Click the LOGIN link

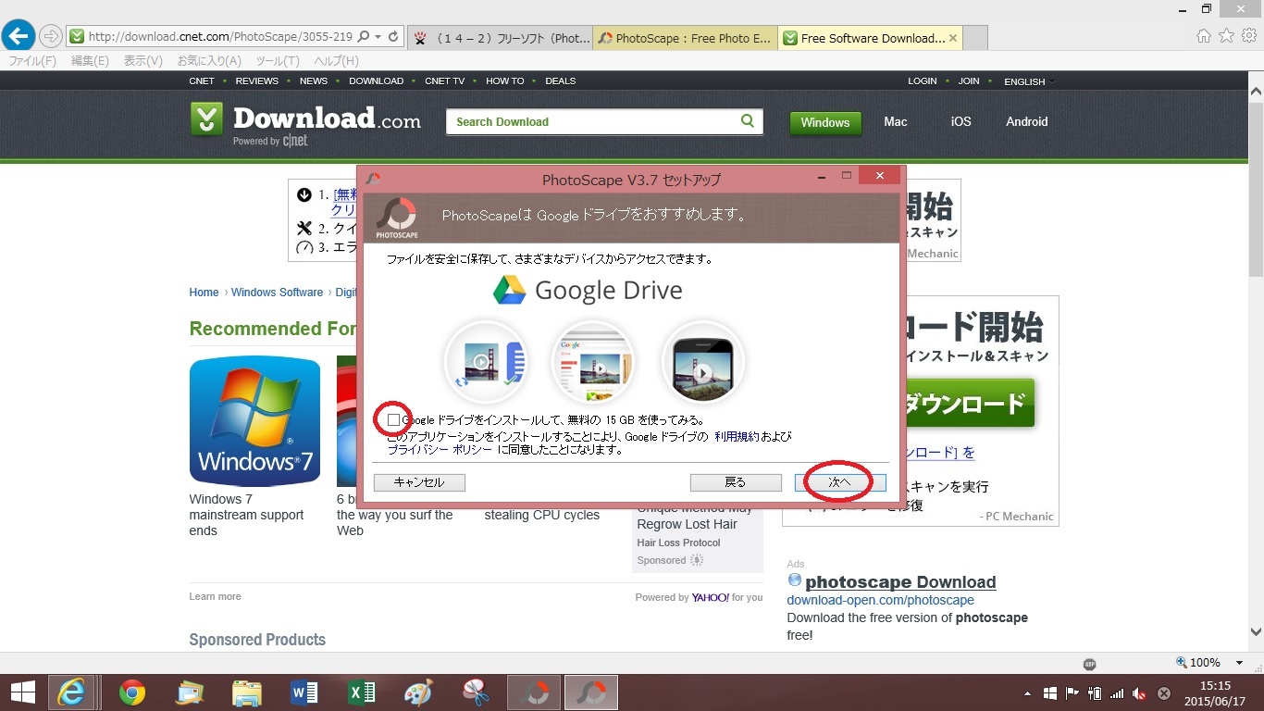[923, 81]
